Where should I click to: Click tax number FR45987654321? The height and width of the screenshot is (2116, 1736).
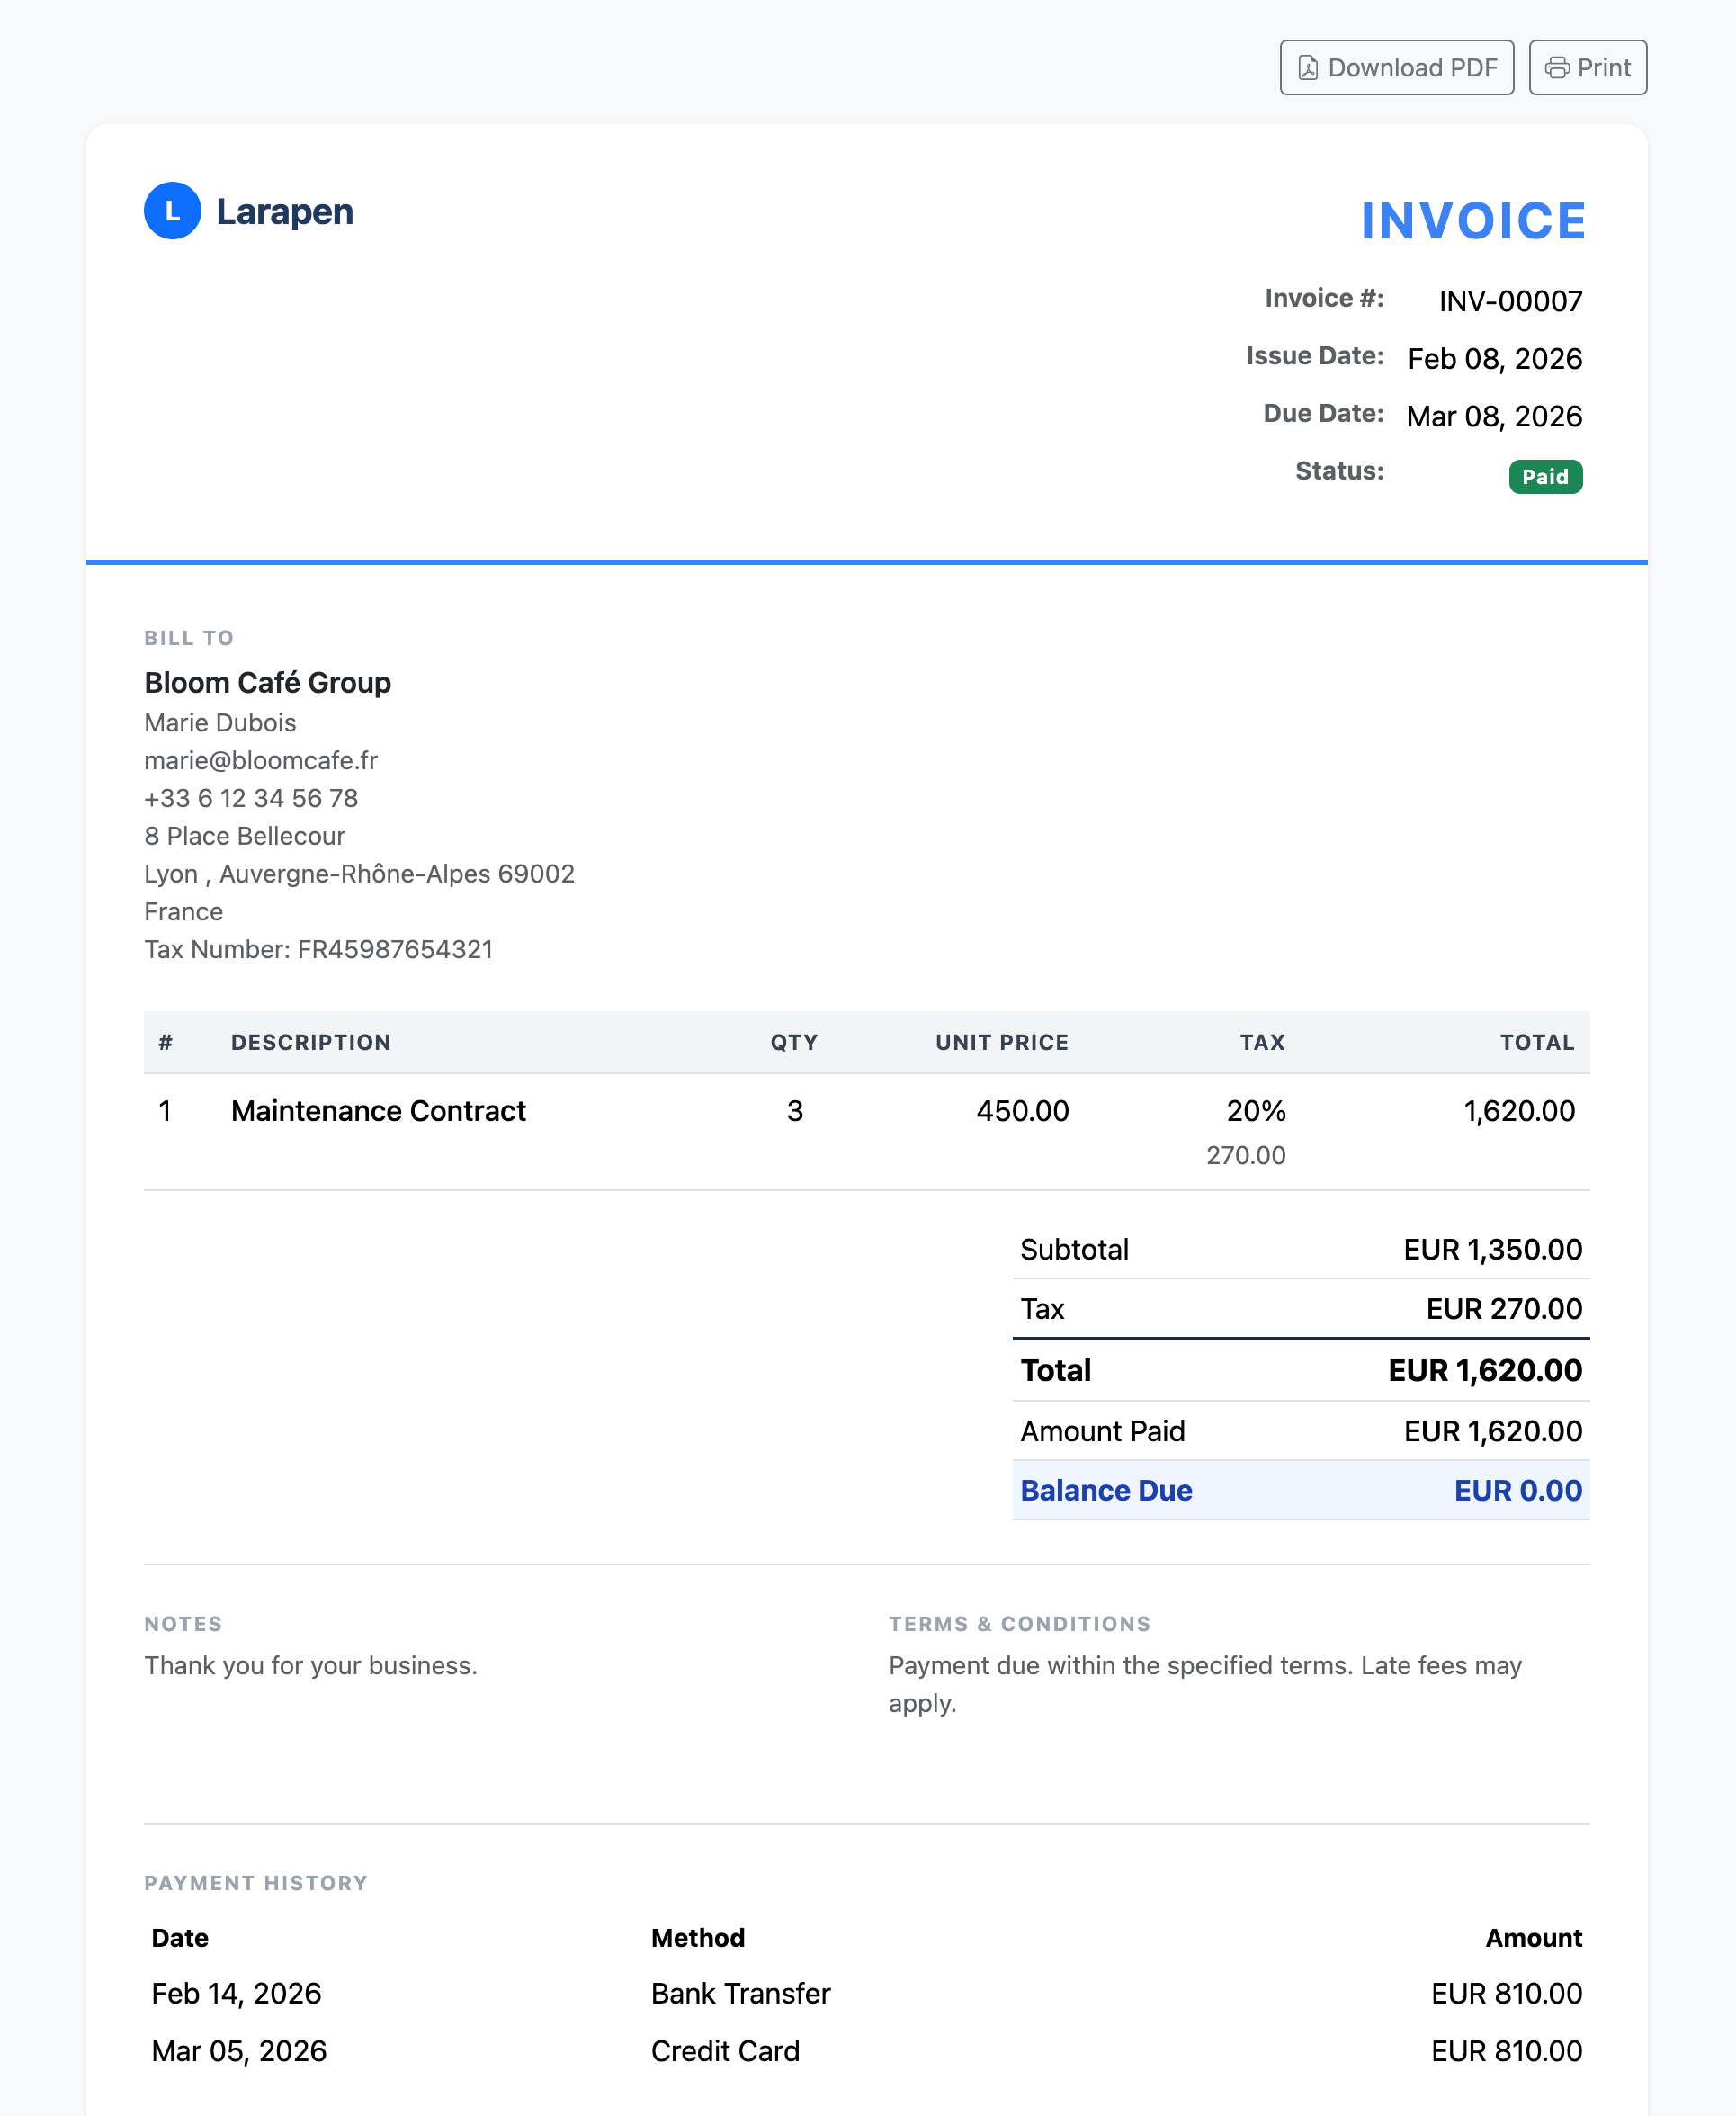(394, 950)
